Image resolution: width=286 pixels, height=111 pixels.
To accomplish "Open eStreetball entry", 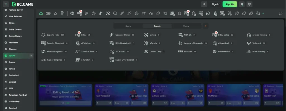I will [223, 43].
